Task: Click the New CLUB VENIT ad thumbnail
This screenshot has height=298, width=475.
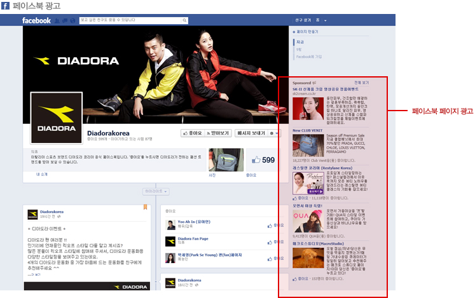Action: click(308, 144)
